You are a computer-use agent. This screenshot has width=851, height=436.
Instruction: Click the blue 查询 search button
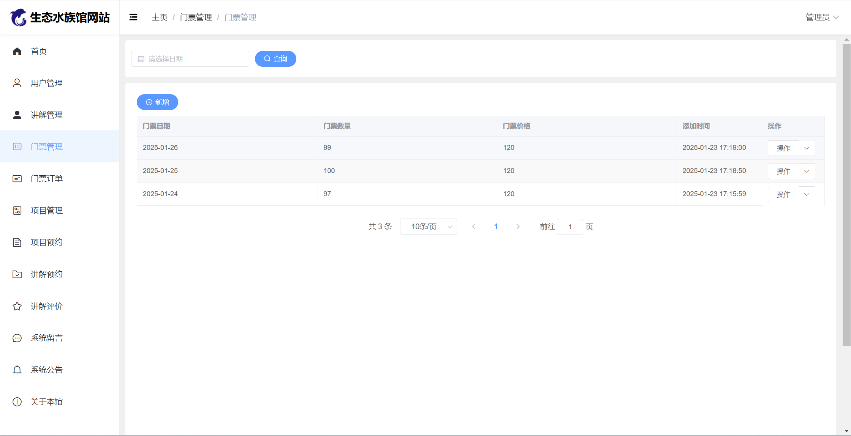click(275, 59)
